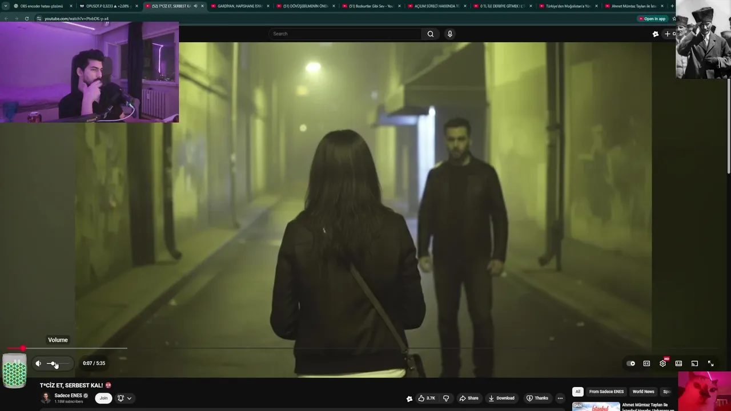731x411 pixels.
Task: Dislike the video
Action: (x=447, y=398)
